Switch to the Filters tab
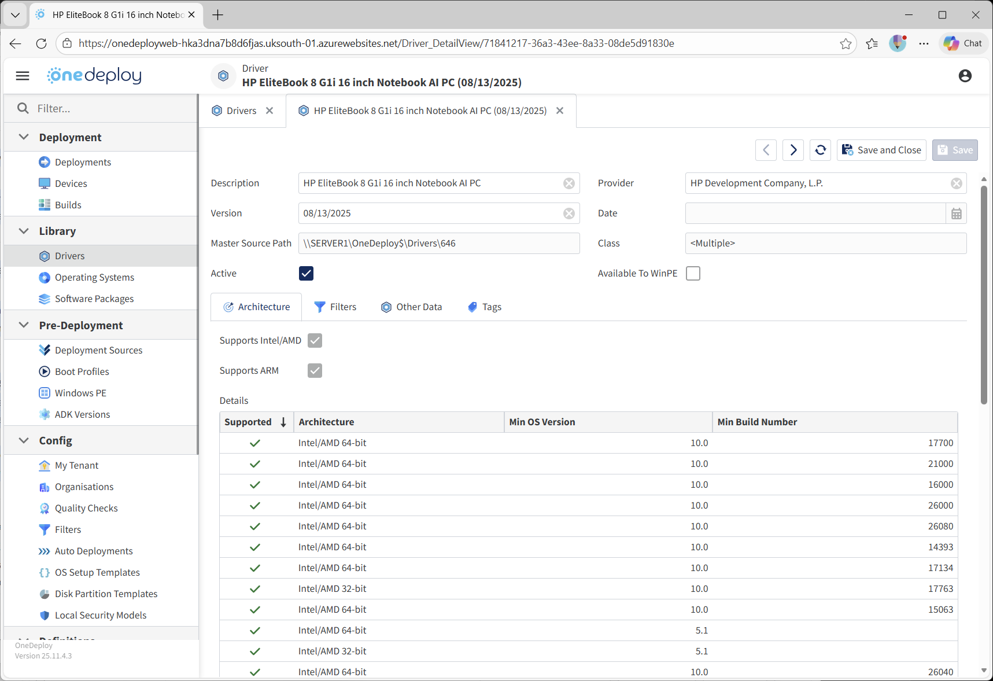The image size is (993, 681). [335, 307]
